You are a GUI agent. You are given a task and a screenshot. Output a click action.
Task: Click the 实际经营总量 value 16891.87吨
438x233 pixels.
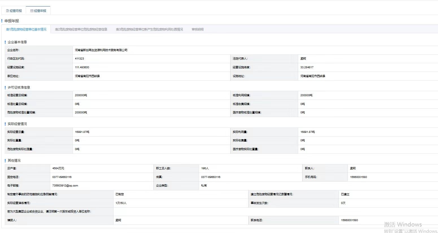click(82, 132)
